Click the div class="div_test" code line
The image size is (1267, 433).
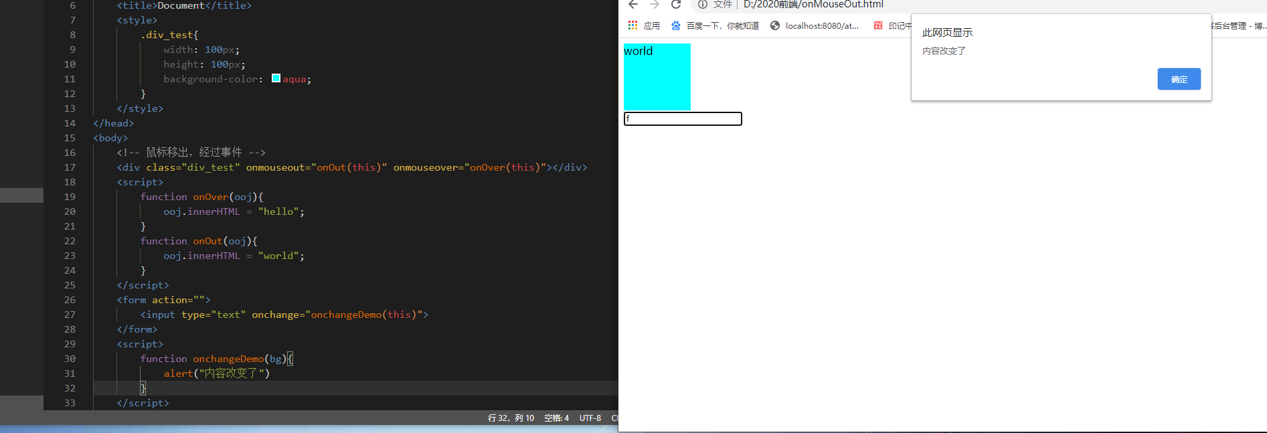pos(351,167)
